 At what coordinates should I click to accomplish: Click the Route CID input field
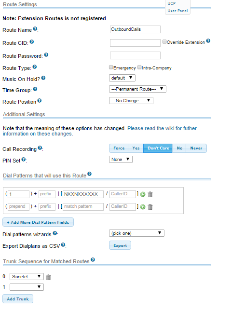point(135,42)
